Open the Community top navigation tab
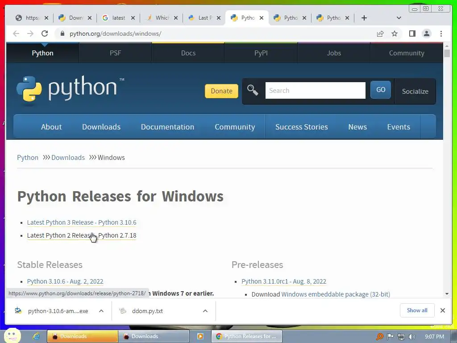 coord(407,53)
